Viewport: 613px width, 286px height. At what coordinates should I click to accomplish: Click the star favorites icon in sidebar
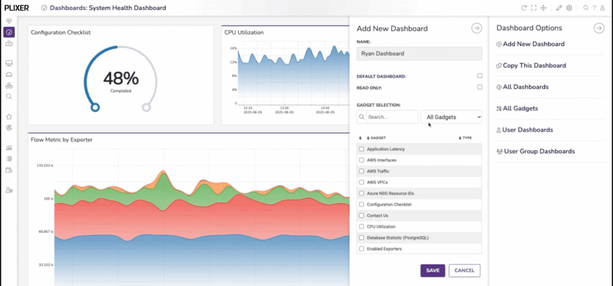tap(9, 117)
